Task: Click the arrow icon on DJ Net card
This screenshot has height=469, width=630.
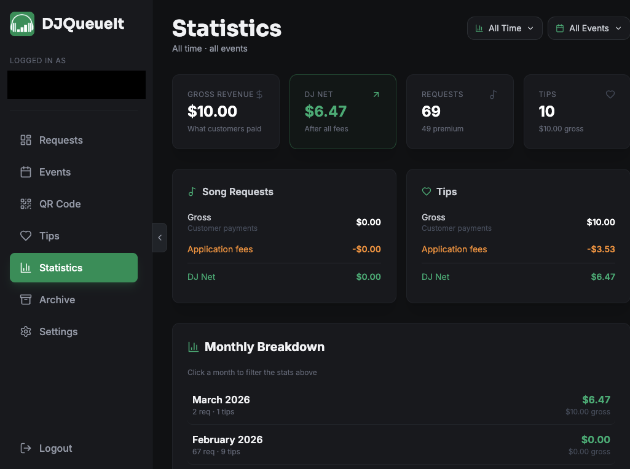Action: point(376,95)
